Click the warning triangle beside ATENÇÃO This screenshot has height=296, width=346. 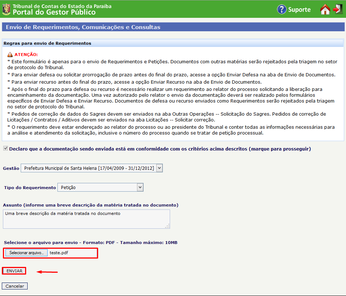tap(10, 54)
